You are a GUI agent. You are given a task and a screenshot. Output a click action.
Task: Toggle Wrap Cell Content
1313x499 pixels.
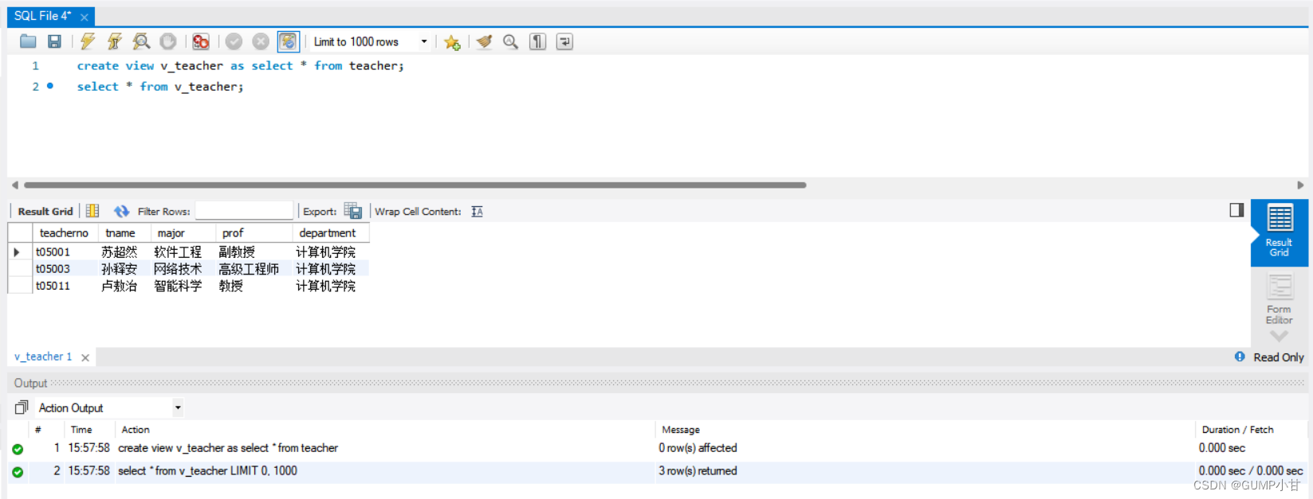click(477, 211)
